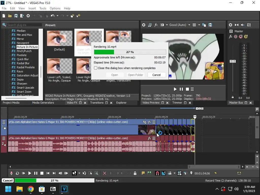Open the Video Preview hamburger menu
This screenshot has width=260, height=195.
tap(192, 89)
